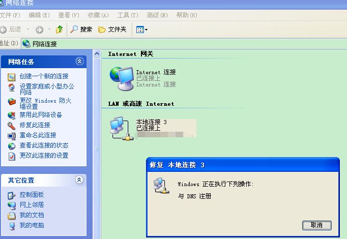347x239 pixels.
Task: Click the 创建一个新的连接 link
Action: tap(44, 76)
